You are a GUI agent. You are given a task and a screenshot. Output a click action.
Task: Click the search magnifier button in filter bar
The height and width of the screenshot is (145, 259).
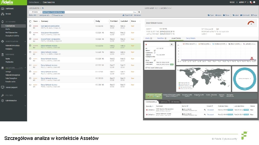point(139,12)
